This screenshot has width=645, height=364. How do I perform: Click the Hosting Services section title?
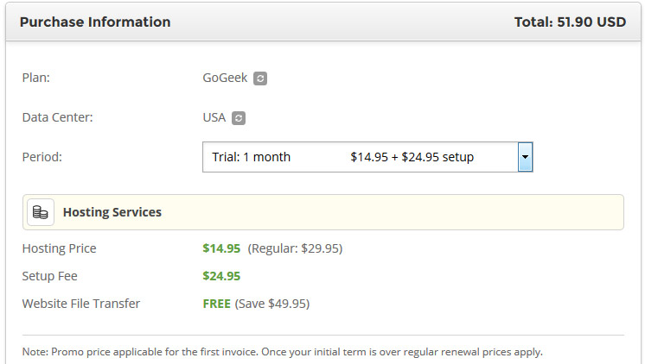point(112,212)
